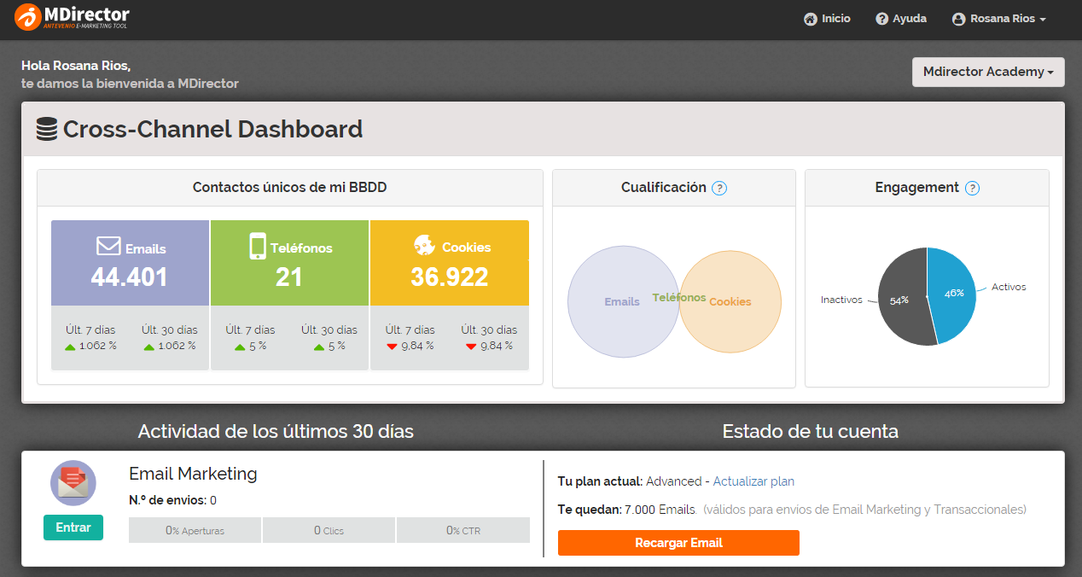Click the gray Inactivos pie slice
This screenshot has width=1082, height=577.
(903, 294)
